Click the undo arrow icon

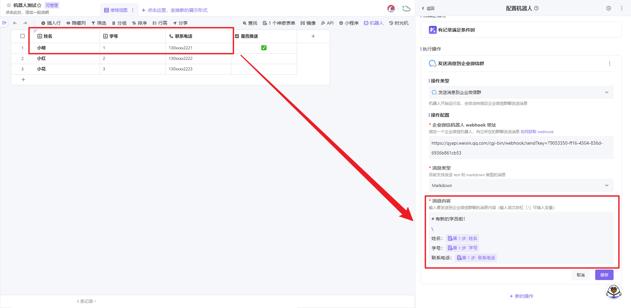(x=15, y=23)
